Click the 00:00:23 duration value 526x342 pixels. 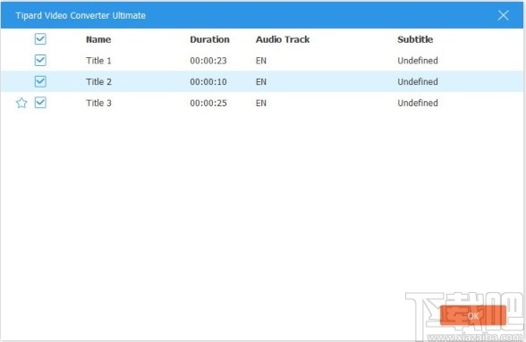pyautogui.click(x=208, y=61)
